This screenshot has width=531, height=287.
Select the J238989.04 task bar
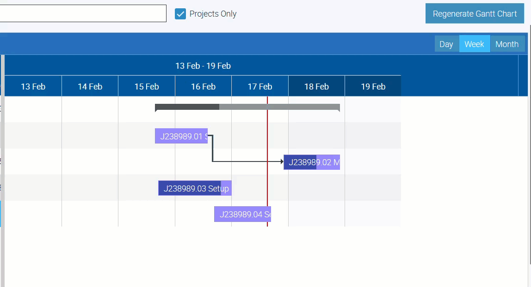tap(242, 214)
